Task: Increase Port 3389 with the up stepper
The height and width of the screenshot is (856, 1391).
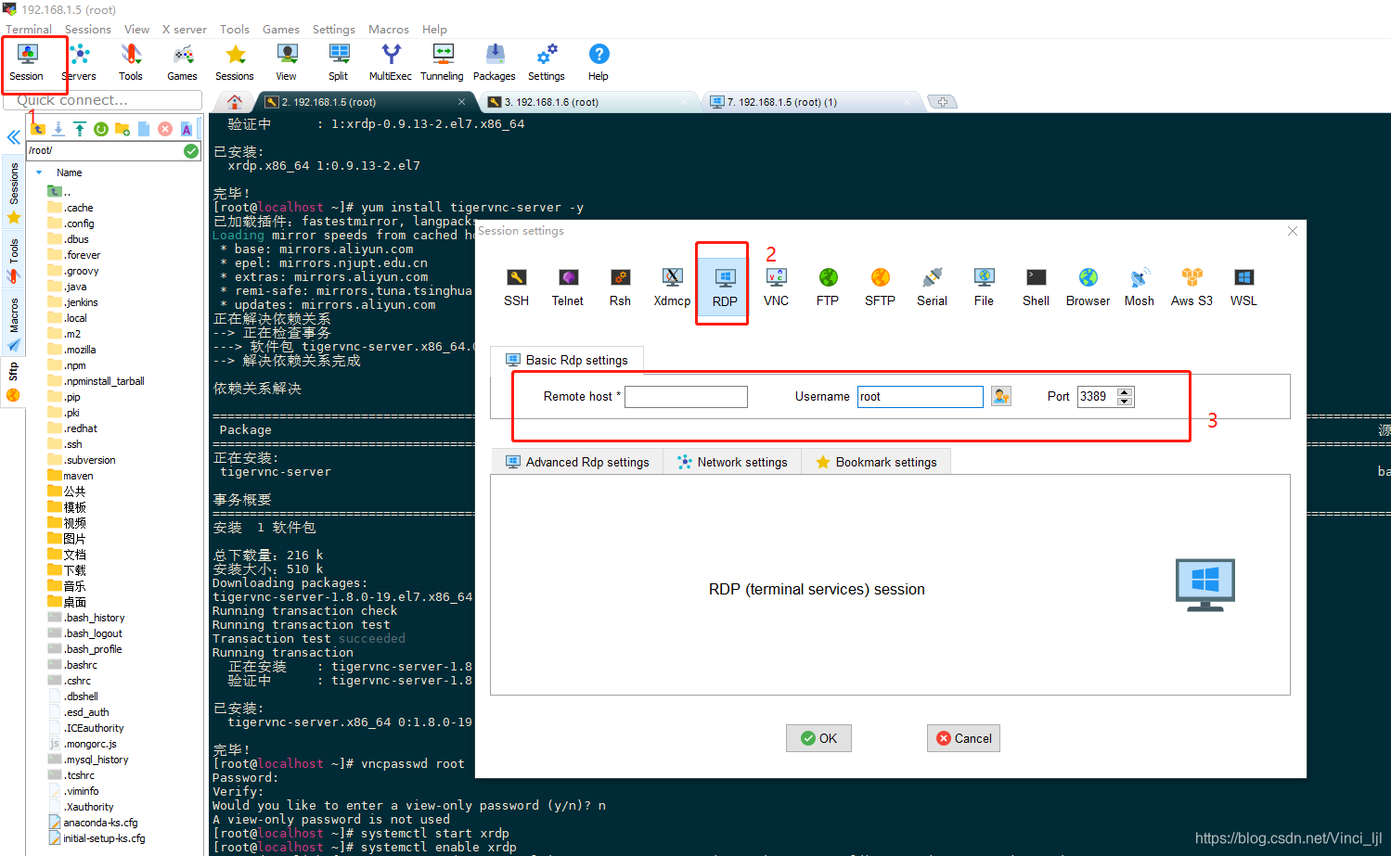Action: point(1126,390)
